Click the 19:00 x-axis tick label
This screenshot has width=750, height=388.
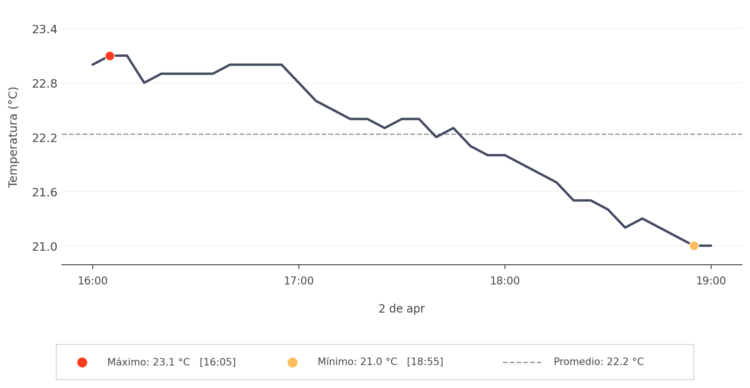coord(711,281)
